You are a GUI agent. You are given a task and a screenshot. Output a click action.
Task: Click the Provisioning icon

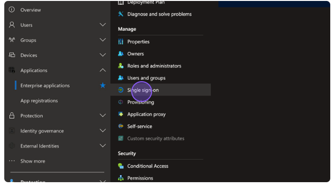coord(121,102)
